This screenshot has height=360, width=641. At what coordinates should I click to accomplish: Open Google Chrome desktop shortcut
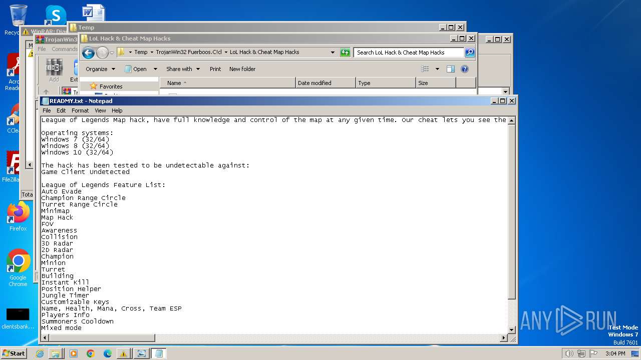tap(18, 268)
